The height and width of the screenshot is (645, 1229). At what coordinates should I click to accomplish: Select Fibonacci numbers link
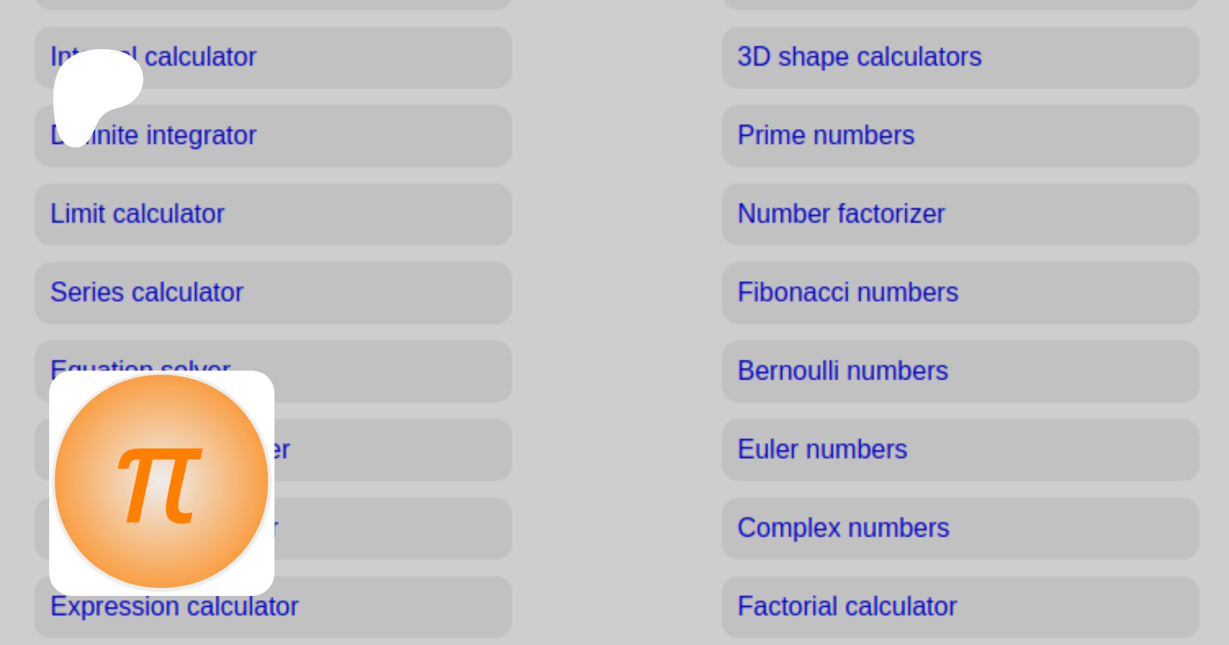[847, 293]
